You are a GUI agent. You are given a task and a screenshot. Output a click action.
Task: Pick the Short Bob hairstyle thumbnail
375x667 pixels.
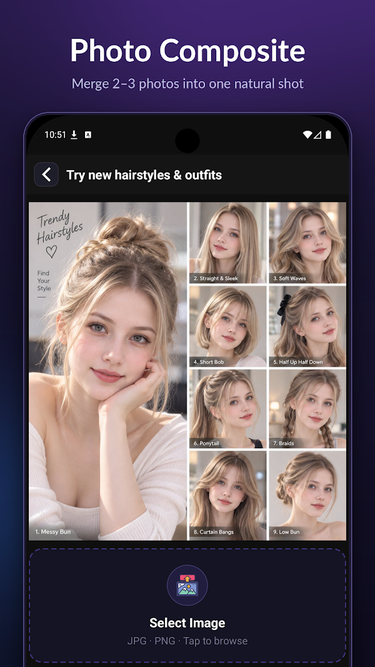point(228,326)
